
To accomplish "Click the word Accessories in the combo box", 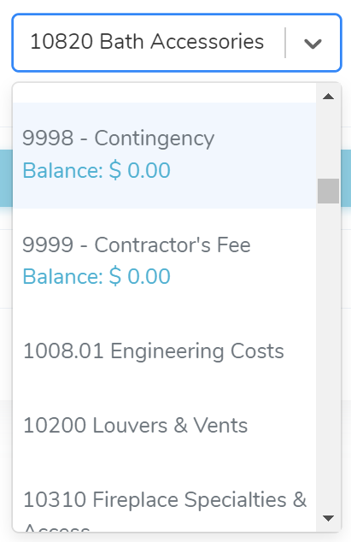I will [x=208, y=42].
